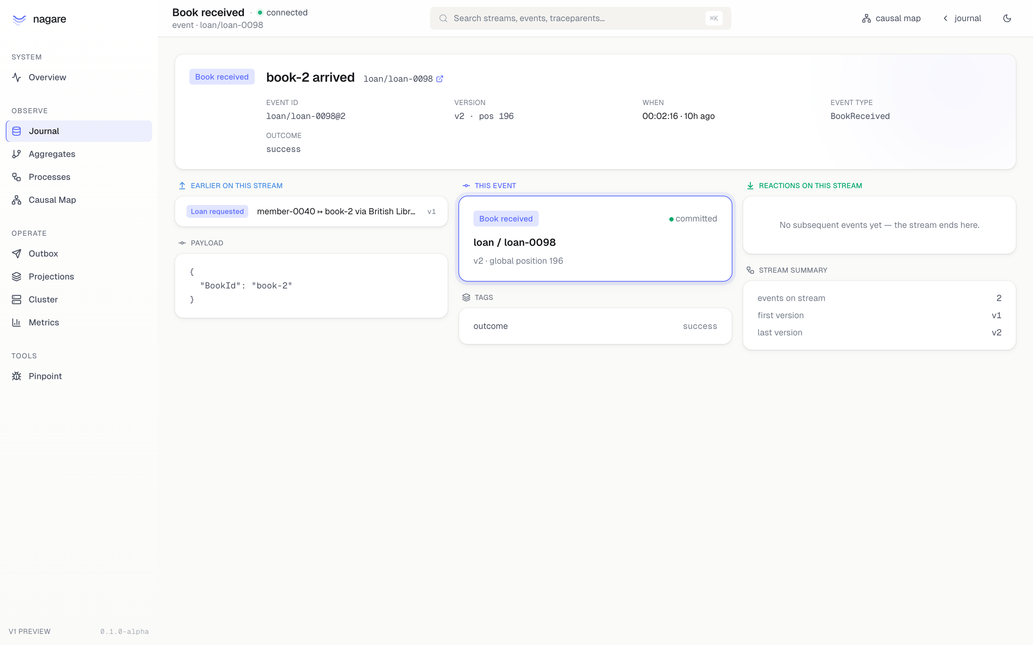
Task: Click the Payload section commit icon
Action: pos(182,243)
